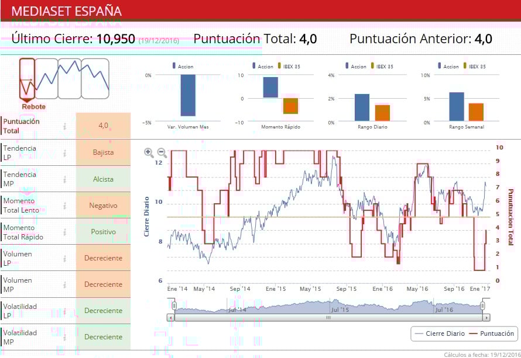Click the Ene '17 x-axis label
Screen dimensions: 521x358
point(480,289)
